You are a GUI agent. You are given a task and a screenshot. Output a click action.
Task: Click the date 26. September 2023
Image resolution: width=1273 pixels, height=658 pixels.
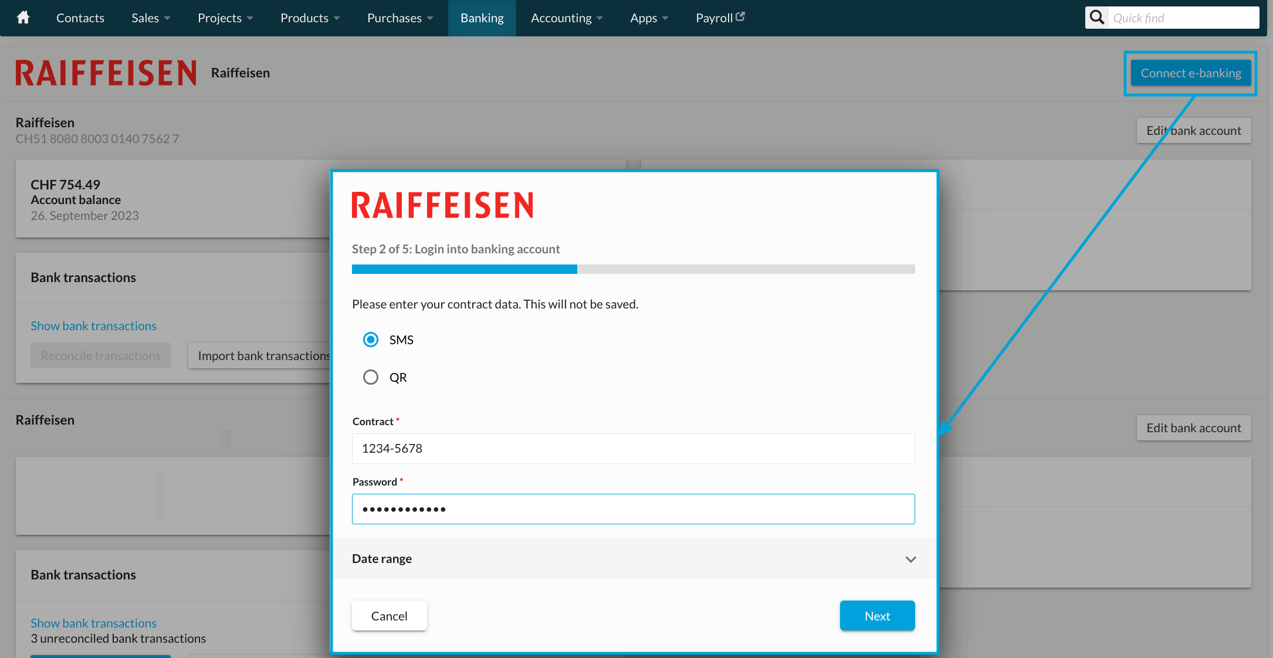(x=85, y=216)
